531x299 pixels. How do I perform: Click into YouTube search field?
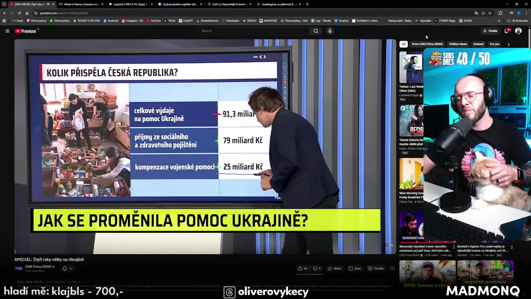[254, 31]
